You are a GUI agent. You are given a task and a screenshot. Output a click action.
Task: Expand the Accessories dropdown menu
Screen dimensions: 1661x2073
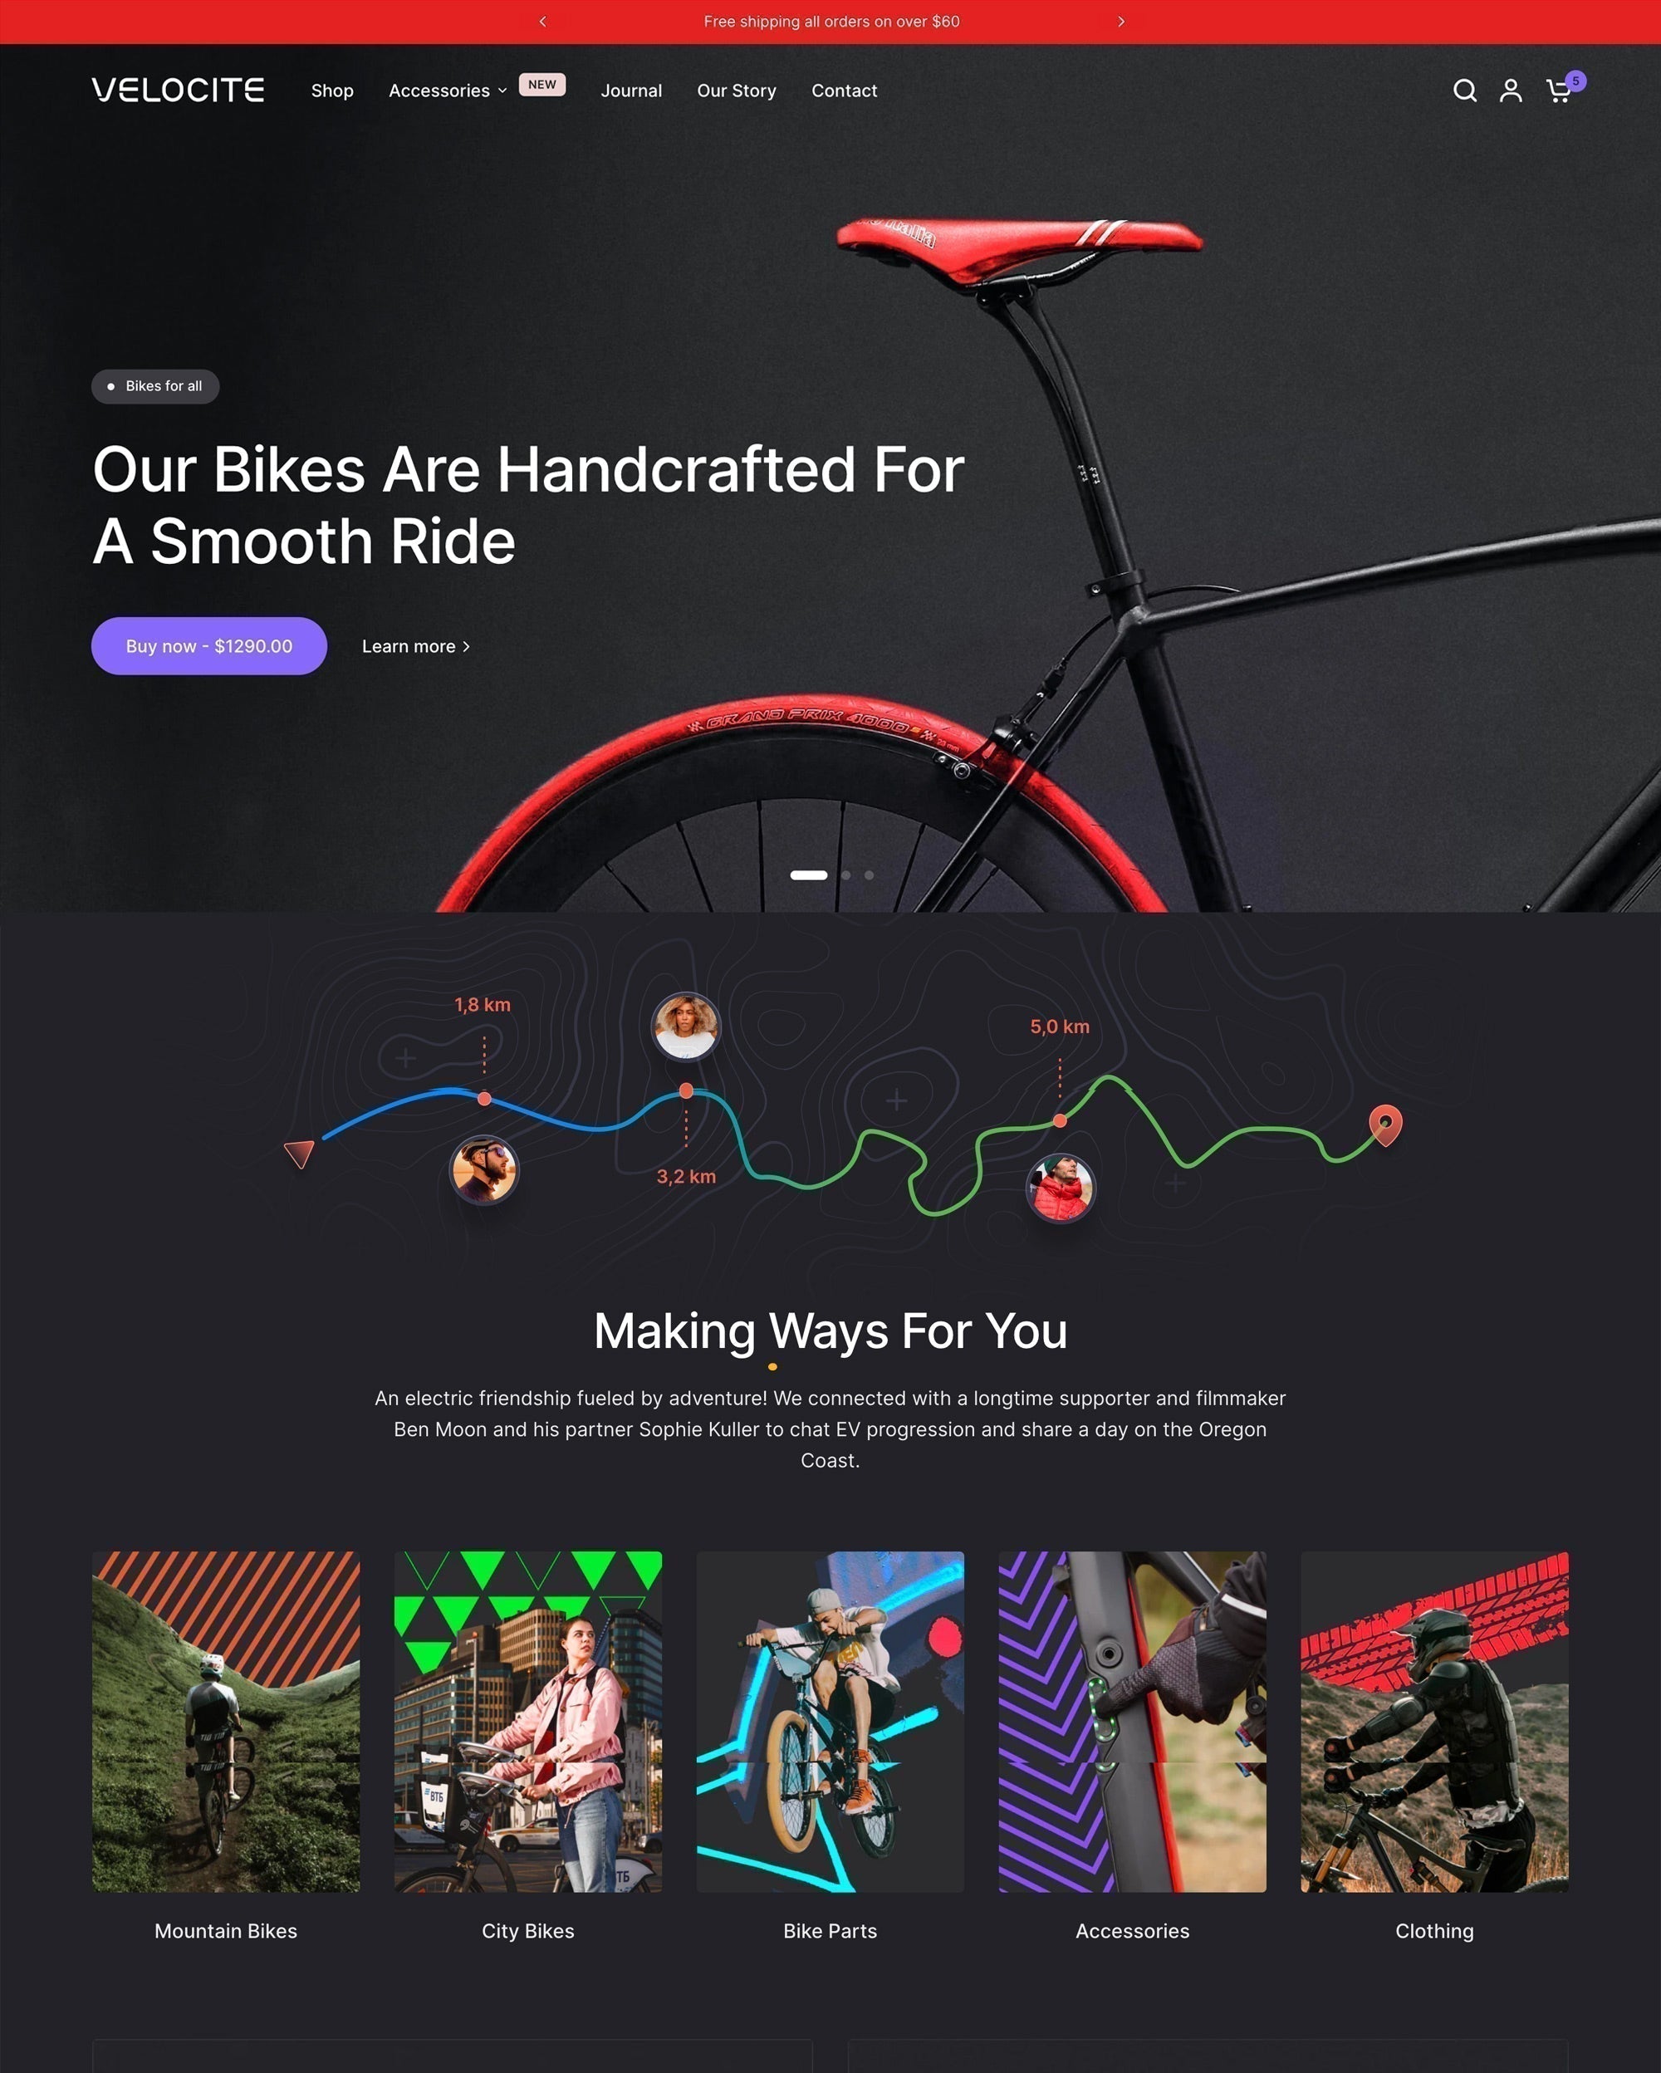click(x=446, y=90)
